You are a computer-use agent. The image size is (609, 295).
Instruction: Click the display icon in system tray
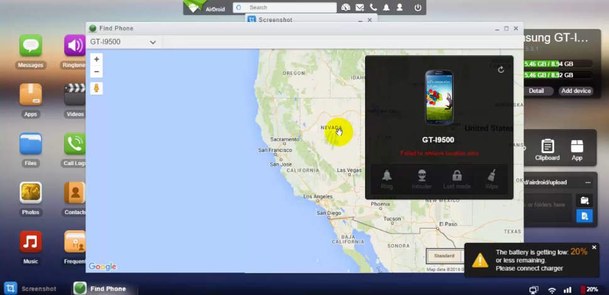click(x=534, y=290)
